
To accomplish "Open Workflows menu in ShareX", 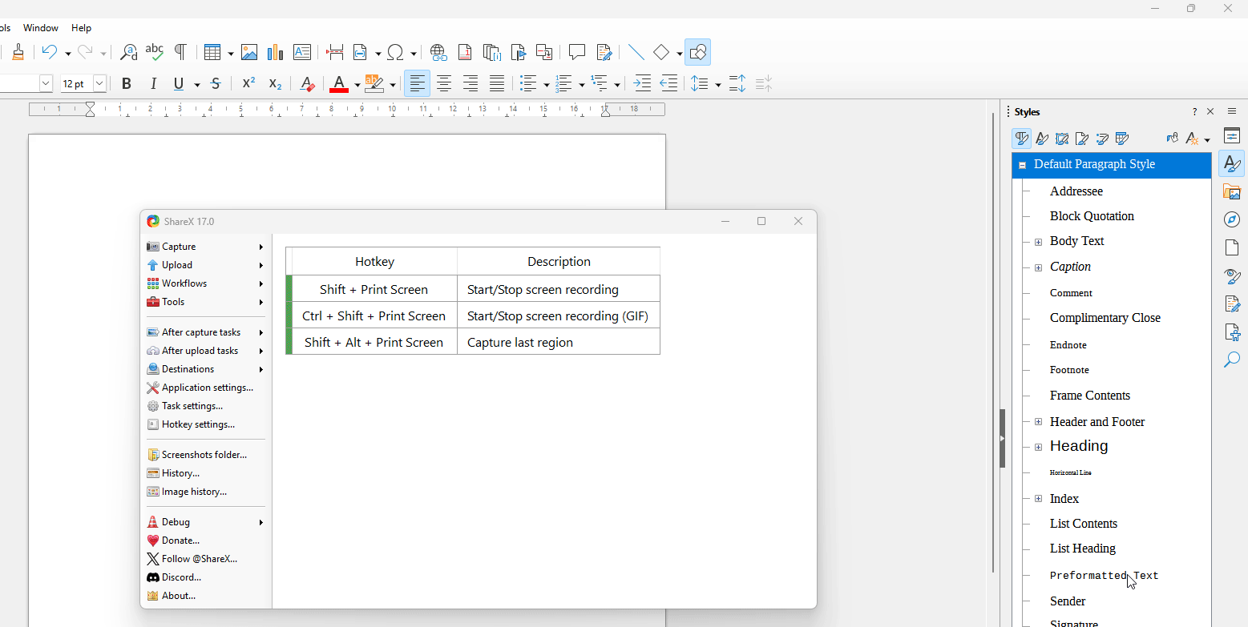I will point(205,283).
